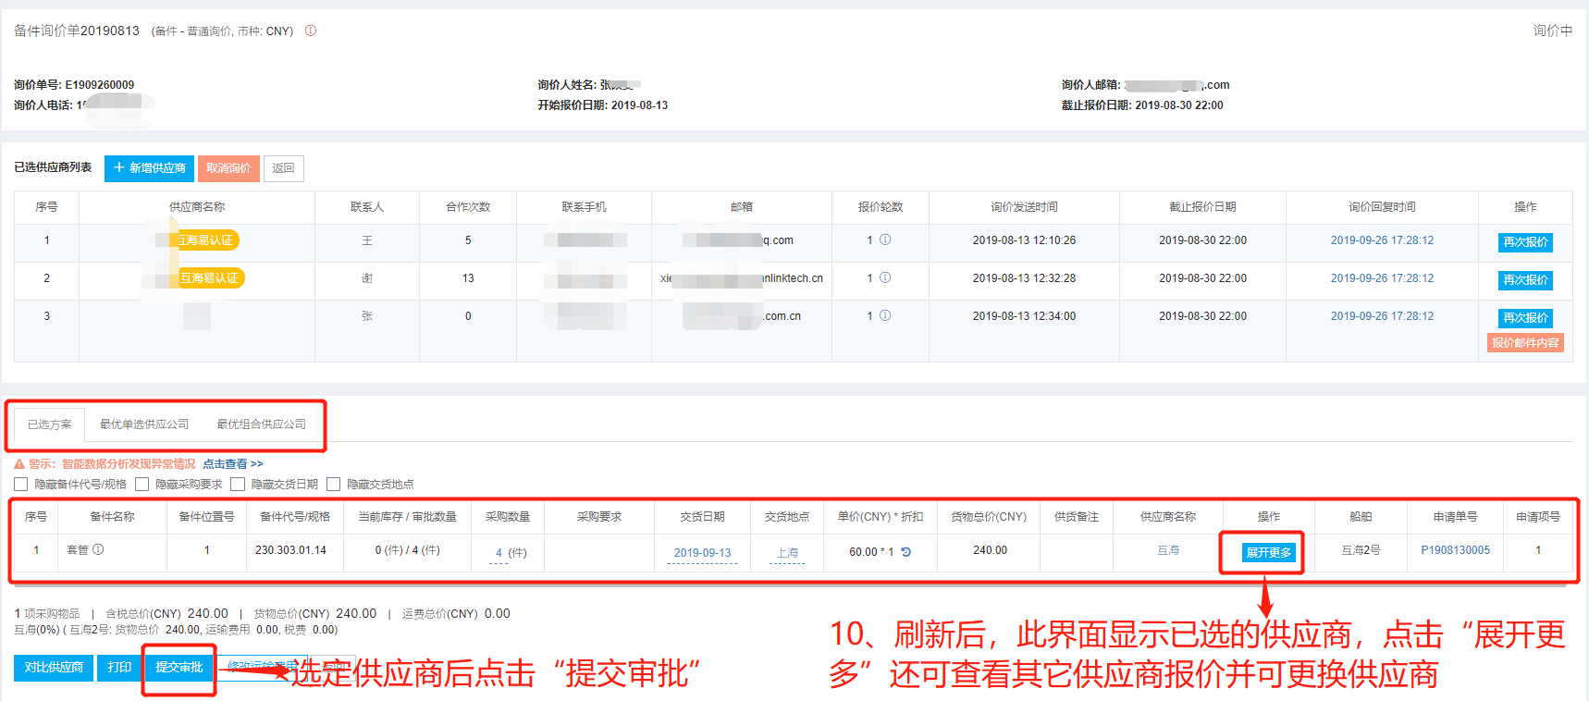
Task: Click the 互海易认证 badge in supplier row 1
Action: coord(206,240)
